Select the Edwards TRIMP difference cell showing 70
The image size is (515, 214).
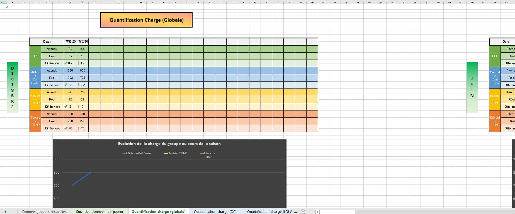pyautogui.click(x=82, y=128)
